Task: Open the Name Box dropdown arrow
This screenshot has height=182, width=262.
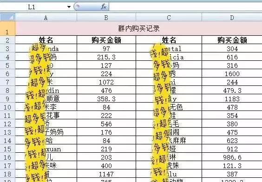Action: [69, 7]
